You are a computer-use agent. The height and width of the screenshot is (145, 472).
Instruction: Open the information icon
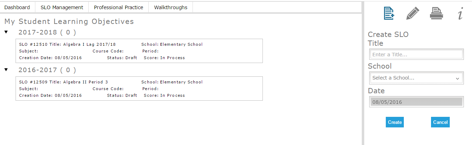tap(460, 14)
